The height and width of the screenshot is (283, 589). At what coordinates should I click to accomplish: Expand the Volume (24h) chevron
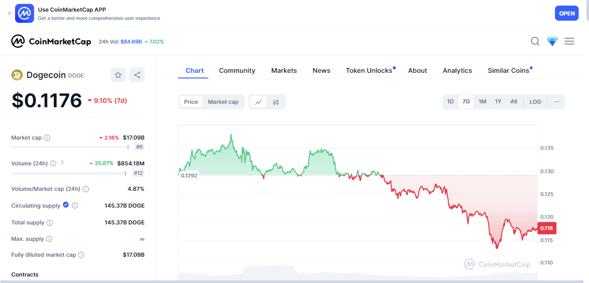pyautogui.click(x=62, y=162)
